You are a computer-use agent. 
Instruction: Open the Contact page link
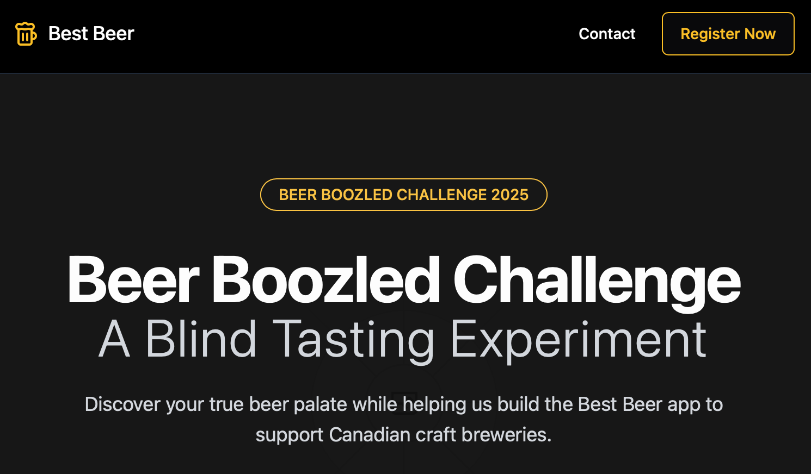[x=607, y=34]
